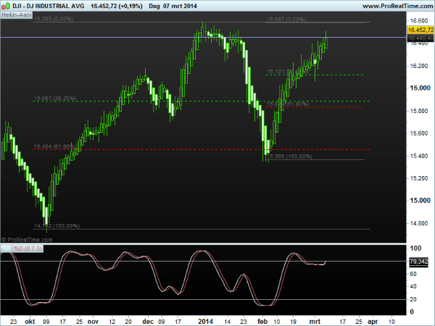Click the 15.000 price axis value
The height and width of the screenshot is (326, 435).
pos(420,201)
